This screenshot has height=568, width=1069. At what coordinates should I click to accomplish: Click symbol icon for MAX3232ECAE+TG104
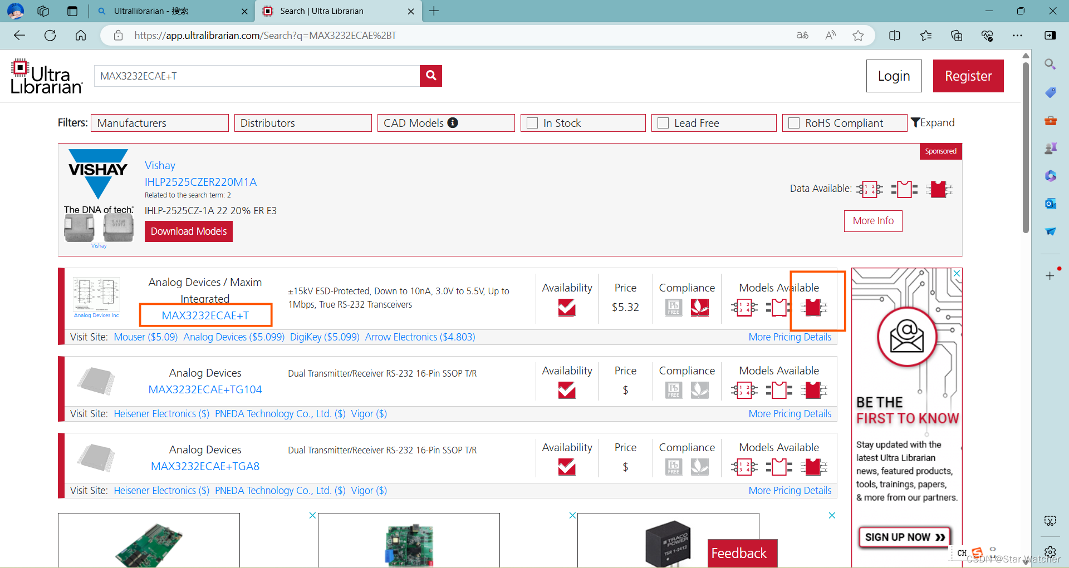744,391
